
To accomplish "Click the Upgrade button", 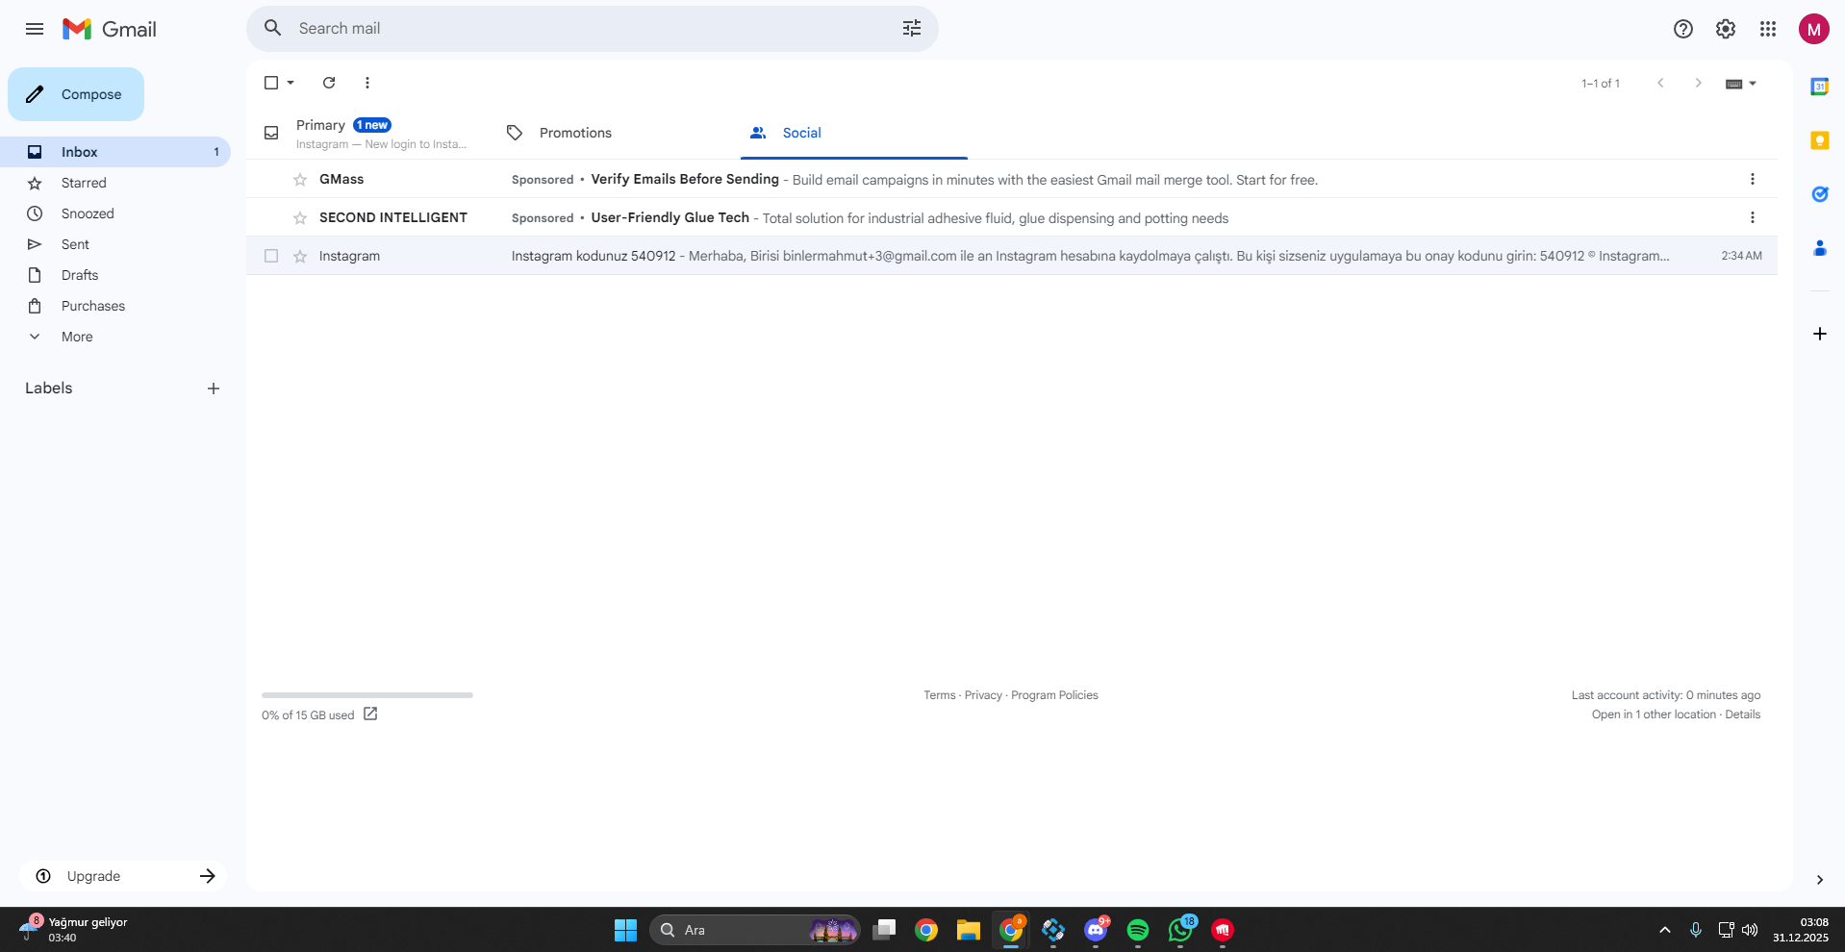I will [x=123, y=876].
